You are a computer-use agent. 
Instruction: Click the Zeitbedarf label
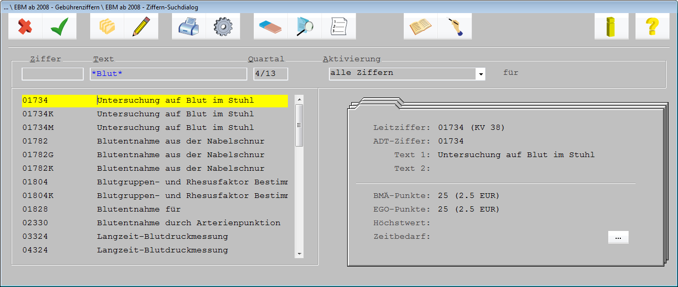click(402, 237)
